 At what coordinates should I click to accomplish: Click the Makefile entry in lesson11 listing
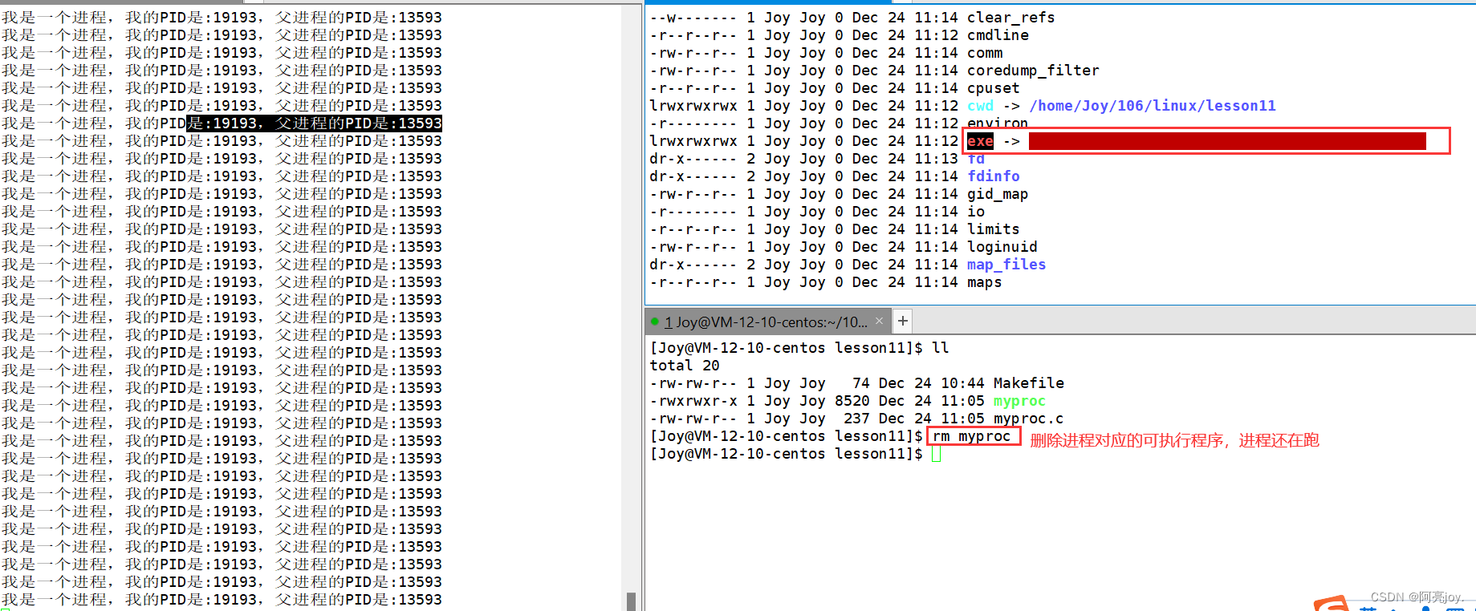point(1028,382)
